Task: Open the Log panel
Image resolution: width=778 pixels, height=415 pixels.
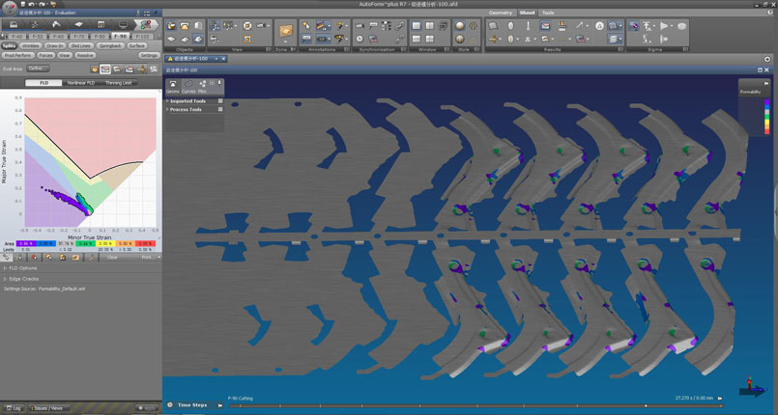Action: 14,408
